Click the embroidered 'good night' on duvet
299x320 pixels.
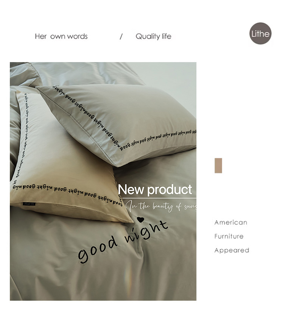pos(123,242)
